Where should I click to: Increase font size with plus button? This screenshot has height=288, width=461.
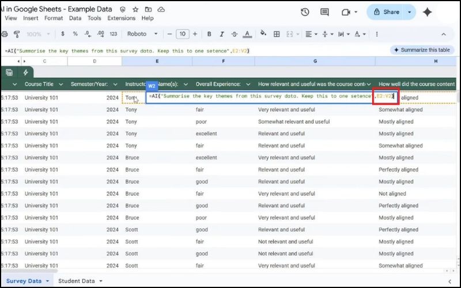pos(195,34)
